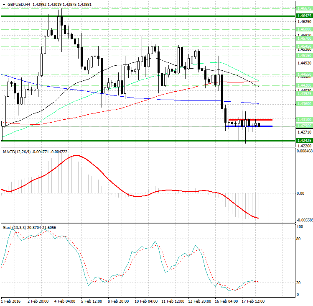Screen dimensions: 313x306
Task: Select the 17 Feb 12:00 time label
Action: (x=252, y=301)
